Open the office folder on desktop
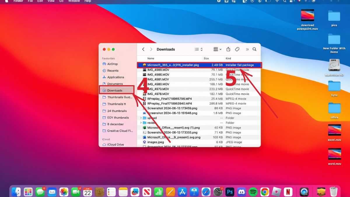The image size is (350, 197). click(334, 111)
